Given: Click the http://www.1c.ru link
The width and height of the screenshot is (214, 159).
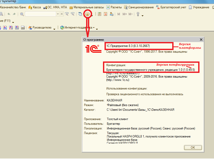Looking at the screenshot, I should coord(118,80).
